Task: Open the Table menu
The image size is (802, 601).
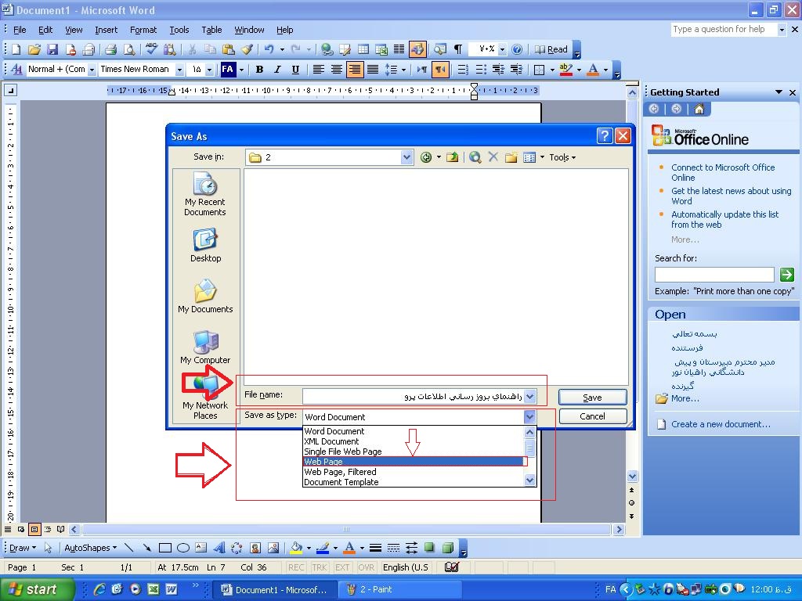Action: [x=211, y=30]
